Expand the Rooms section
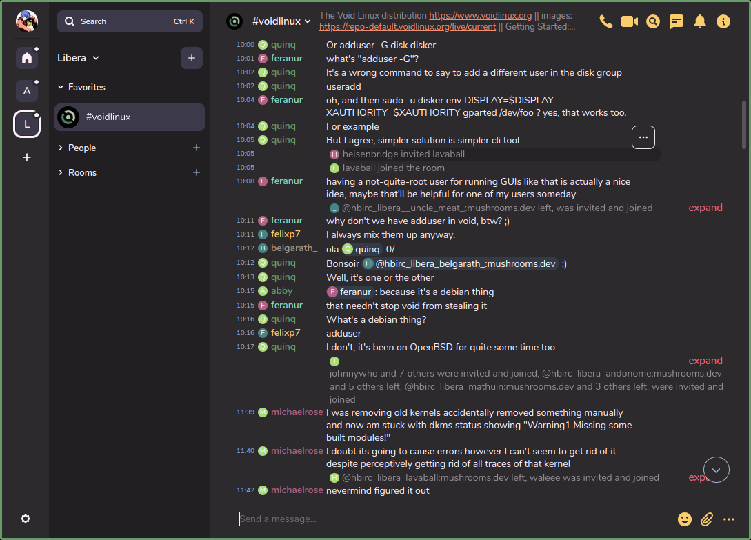 tap(77, 172)
